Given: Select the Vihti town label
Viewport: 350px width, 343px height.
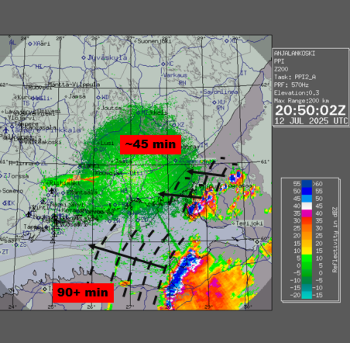Looking at the screenshot, I should pos(40,208).
